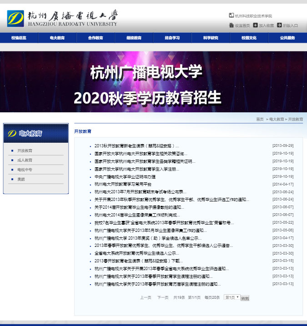Select 奥鹏 in the left sidebar

pyautogui.click(x=21, y=179)
